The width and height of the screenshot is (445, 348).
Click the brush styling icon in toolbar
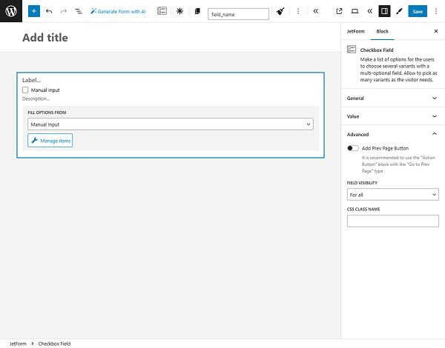click(x=280, y=11)
